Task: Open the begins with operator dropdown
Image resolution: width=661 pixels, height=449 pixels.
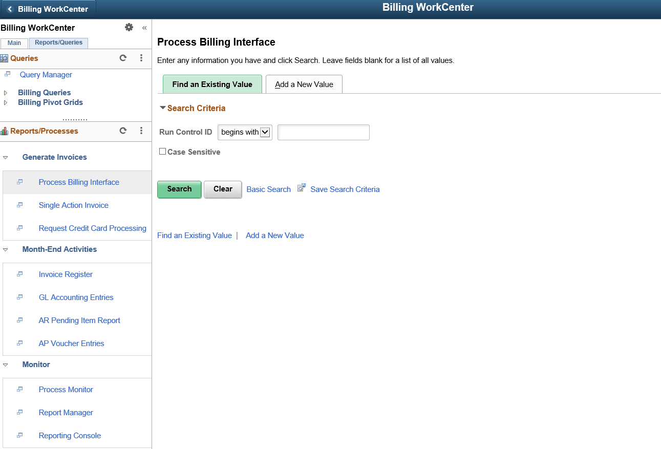Action: tap(245, 132)
